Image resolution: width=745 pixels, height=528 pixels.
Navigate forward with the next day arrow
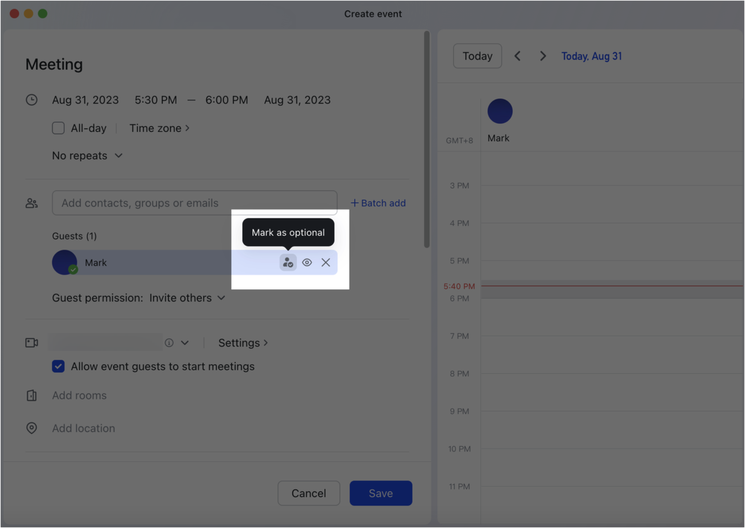pyautogui.click(x=543, y=56)
